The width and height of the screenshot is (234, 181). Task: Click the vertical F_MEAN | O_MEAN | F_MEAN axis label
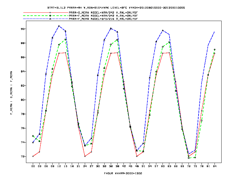(x=11, y=93)
